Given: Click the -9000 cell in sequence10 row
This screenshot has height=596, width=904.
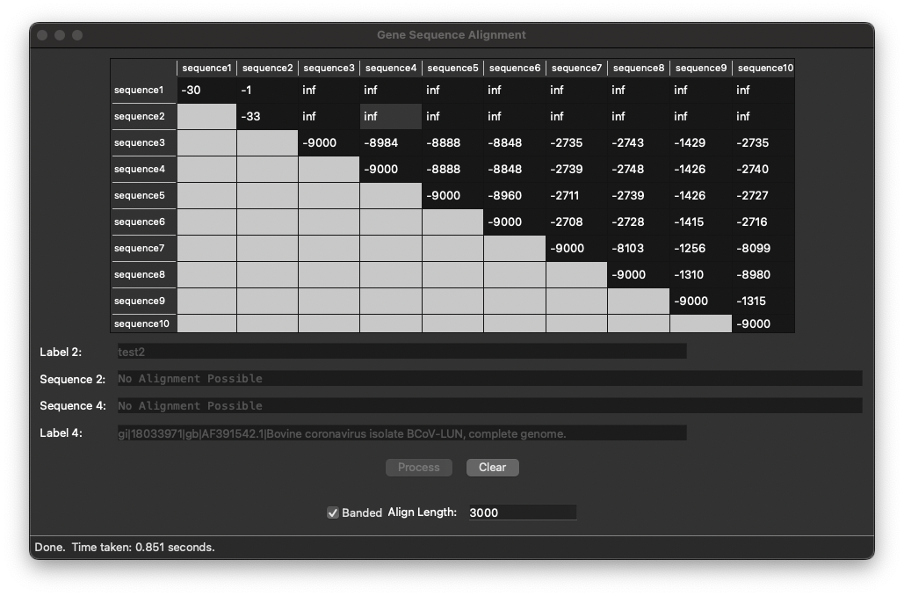Looking at the screenshot, I should click(764, 323).
